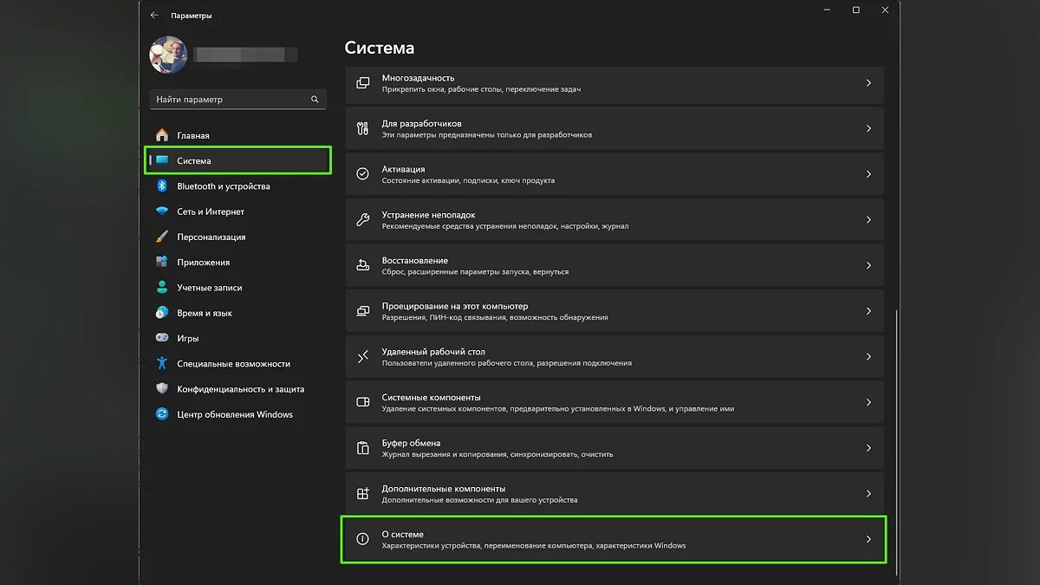Click the Найти параметр search field
This screenshot has width=1040, height=585.
(x=230, y=100)
